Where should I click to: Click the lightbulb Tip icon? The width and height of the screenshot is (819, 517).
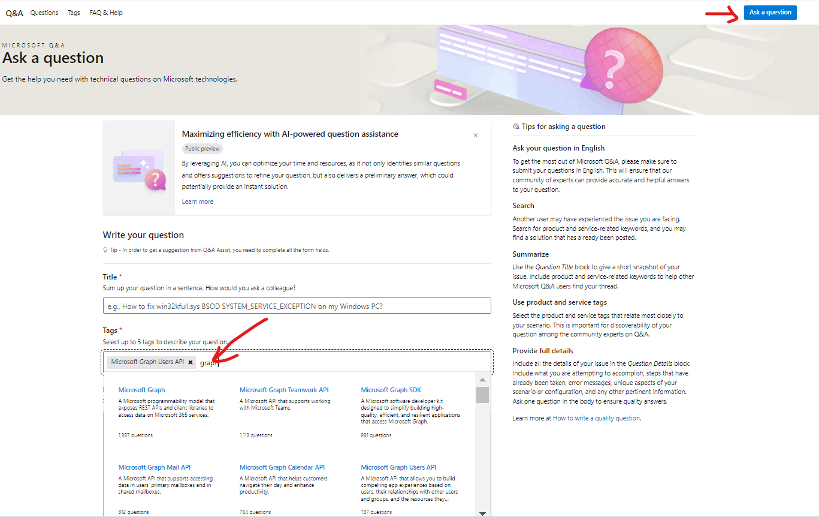coord(105,250)
